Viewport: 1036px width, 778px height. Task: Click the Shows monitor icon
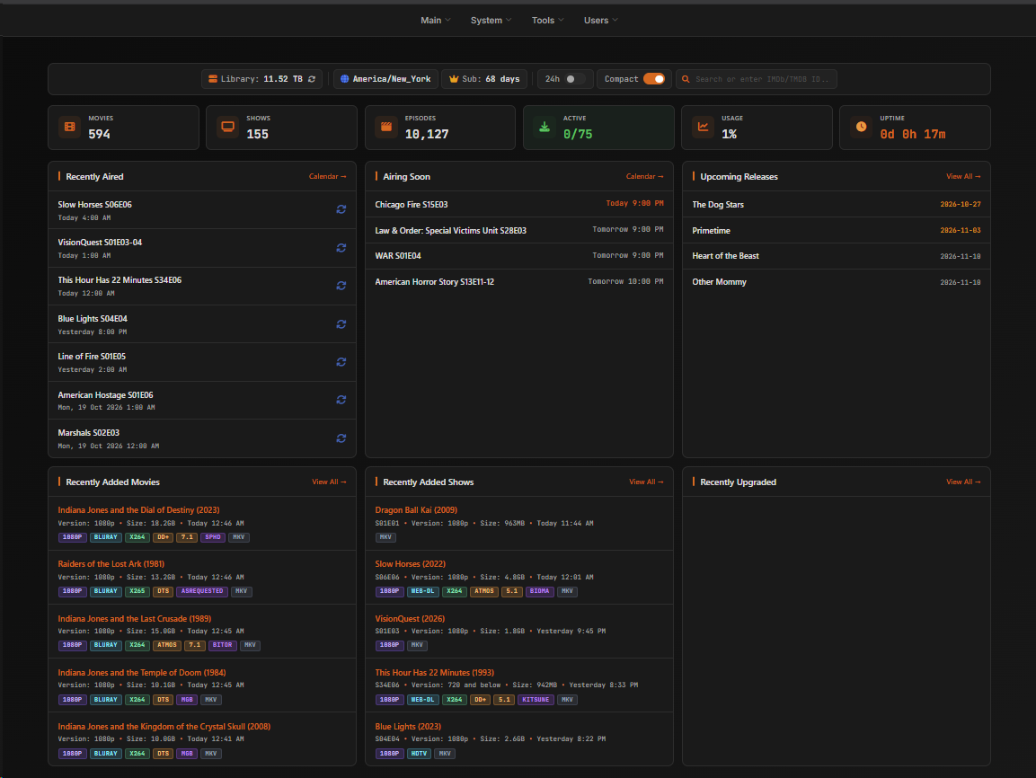coord(228,127)
